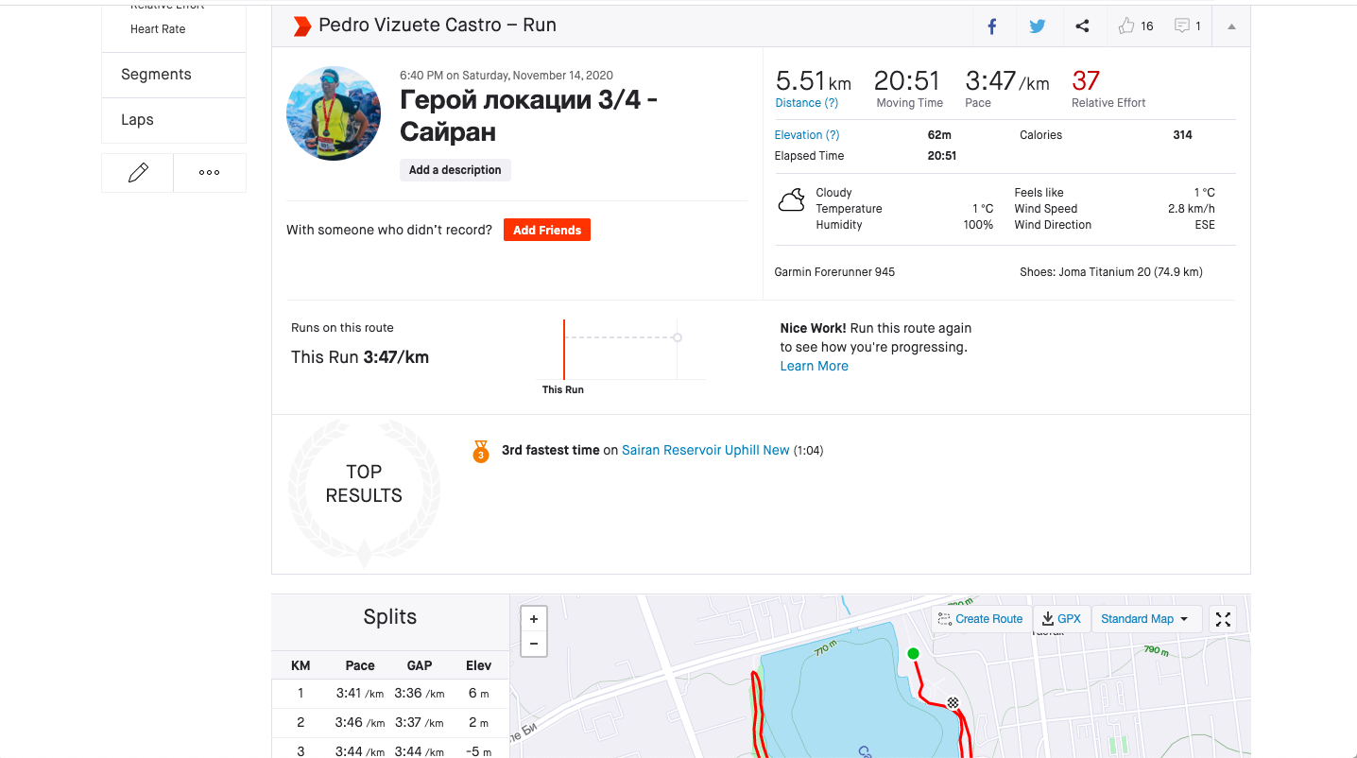Open the Standard Map dropdown
1357x758 pixels.
(1144, 619)
